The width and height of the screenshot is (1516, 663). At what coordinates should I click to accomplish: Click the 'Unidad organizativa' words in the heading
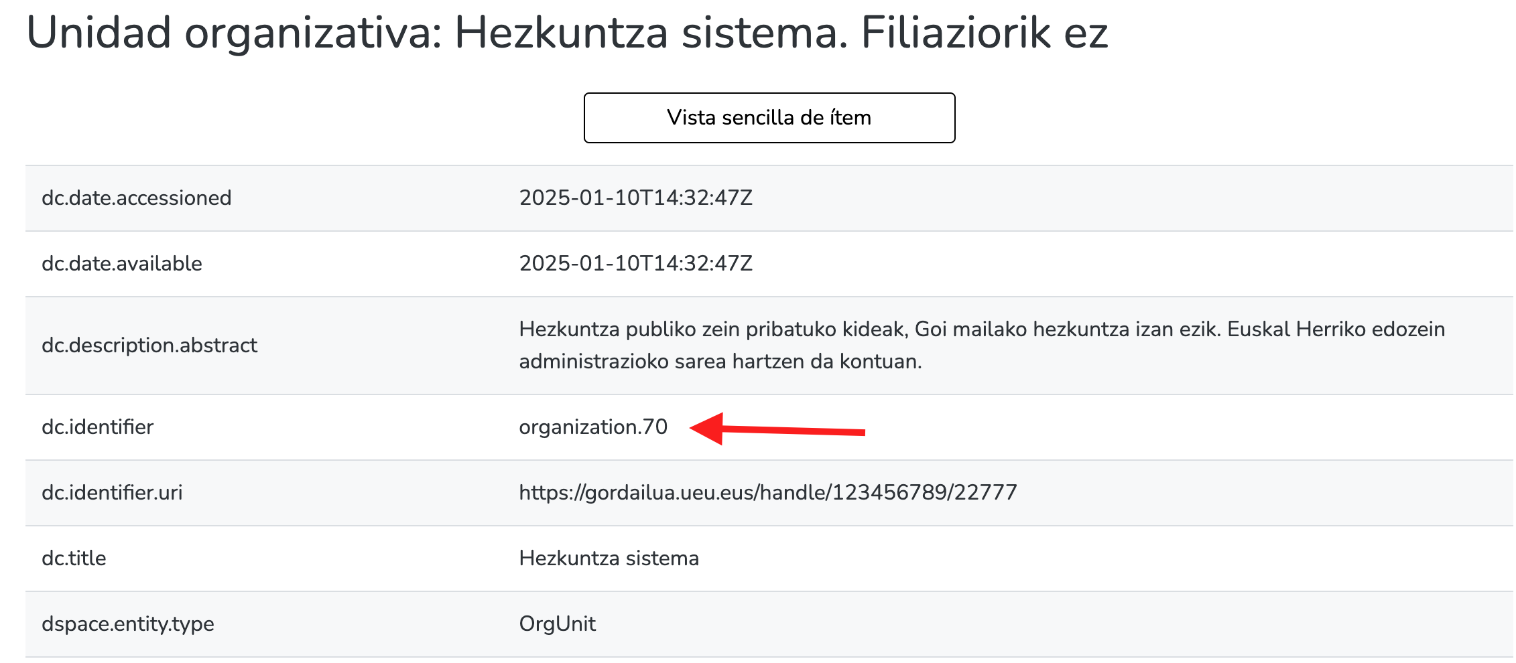(x=235, y=32)
